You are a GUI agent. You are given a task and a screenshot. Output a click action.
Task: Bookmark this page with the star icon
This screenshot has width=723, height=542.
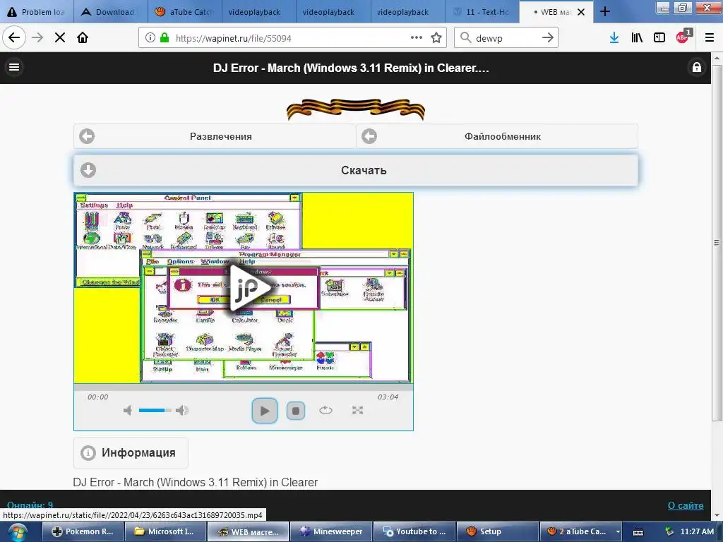tap(436, 38)
